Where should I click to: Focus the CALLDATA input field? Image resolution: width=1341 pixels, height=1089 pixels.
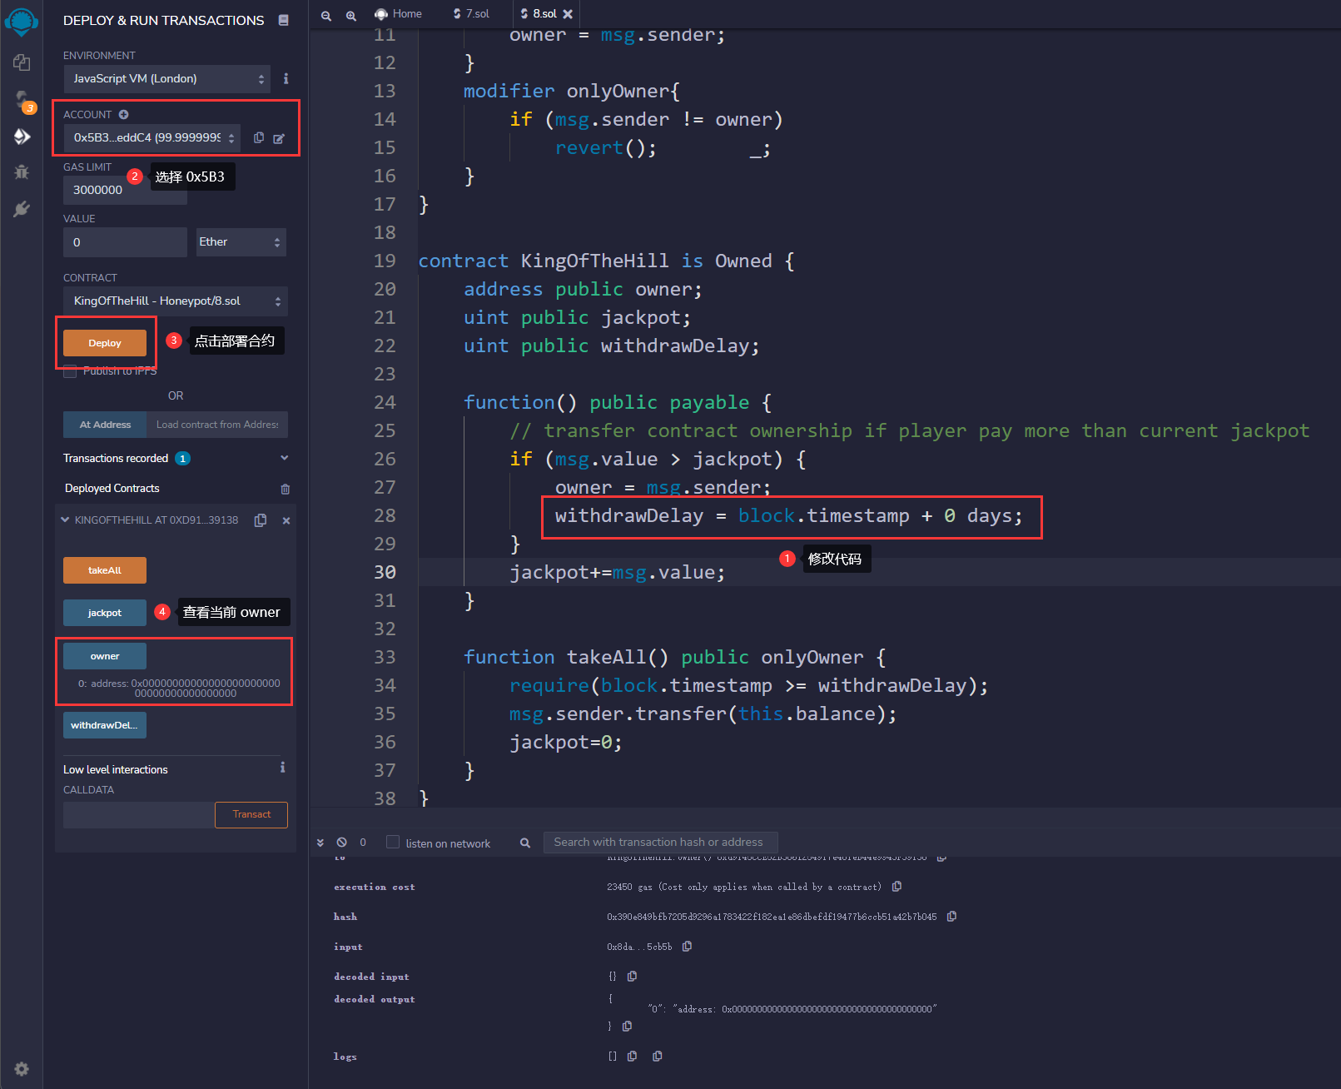point(139,815)
